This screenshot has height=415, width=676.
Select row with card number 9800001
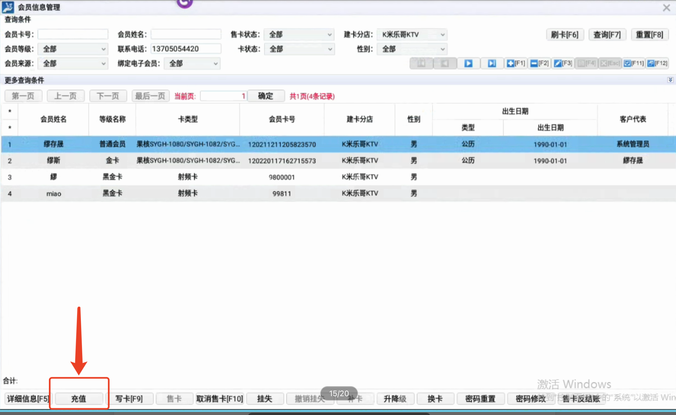(339, 177)
